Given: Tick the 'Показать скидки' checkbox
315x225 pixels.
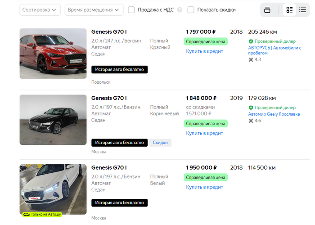Looking at the screenshot, I should tap(191, 10).
